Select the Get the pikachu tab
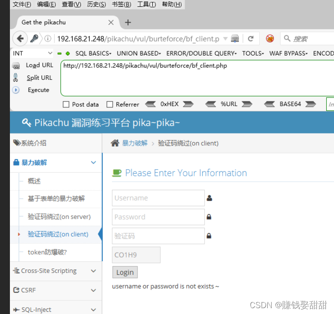This screenshot has width=334, height=314. (68, 23)
